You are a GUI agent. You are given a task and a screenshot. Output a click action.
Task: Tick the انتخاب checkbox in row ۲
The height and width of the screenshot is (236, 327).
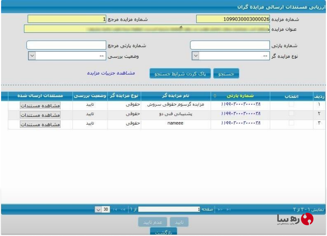click(291, 114)
